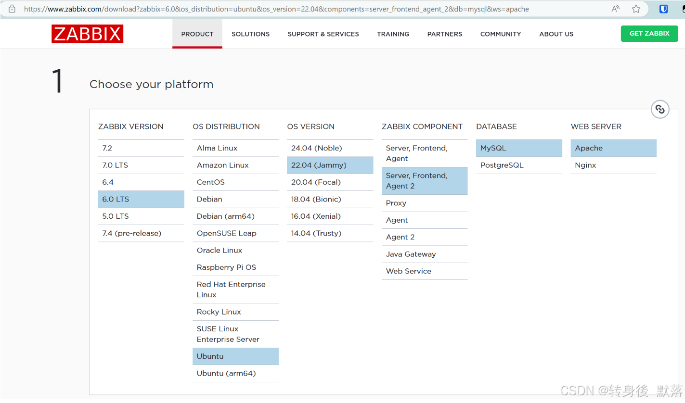Image resolution: width=685 pixels, height=403 pixels.
Task: Pick the standalone Agent 2 component
Action: [x=425, y=237]
